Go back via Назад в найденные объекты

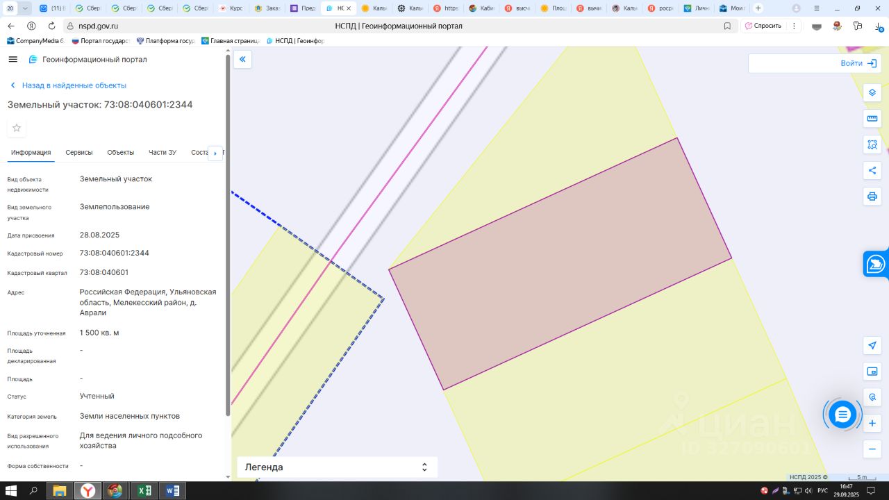[69, 85]
